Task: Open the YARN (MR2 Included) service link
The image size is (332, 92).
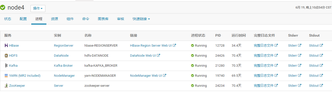Action: pos(25,76)
